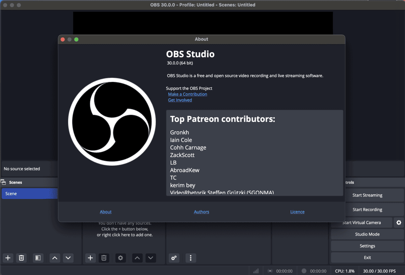This screenshot has width=405, height=275.
Task: Click the TC contributor name
Action: click(x=173, y=178)
